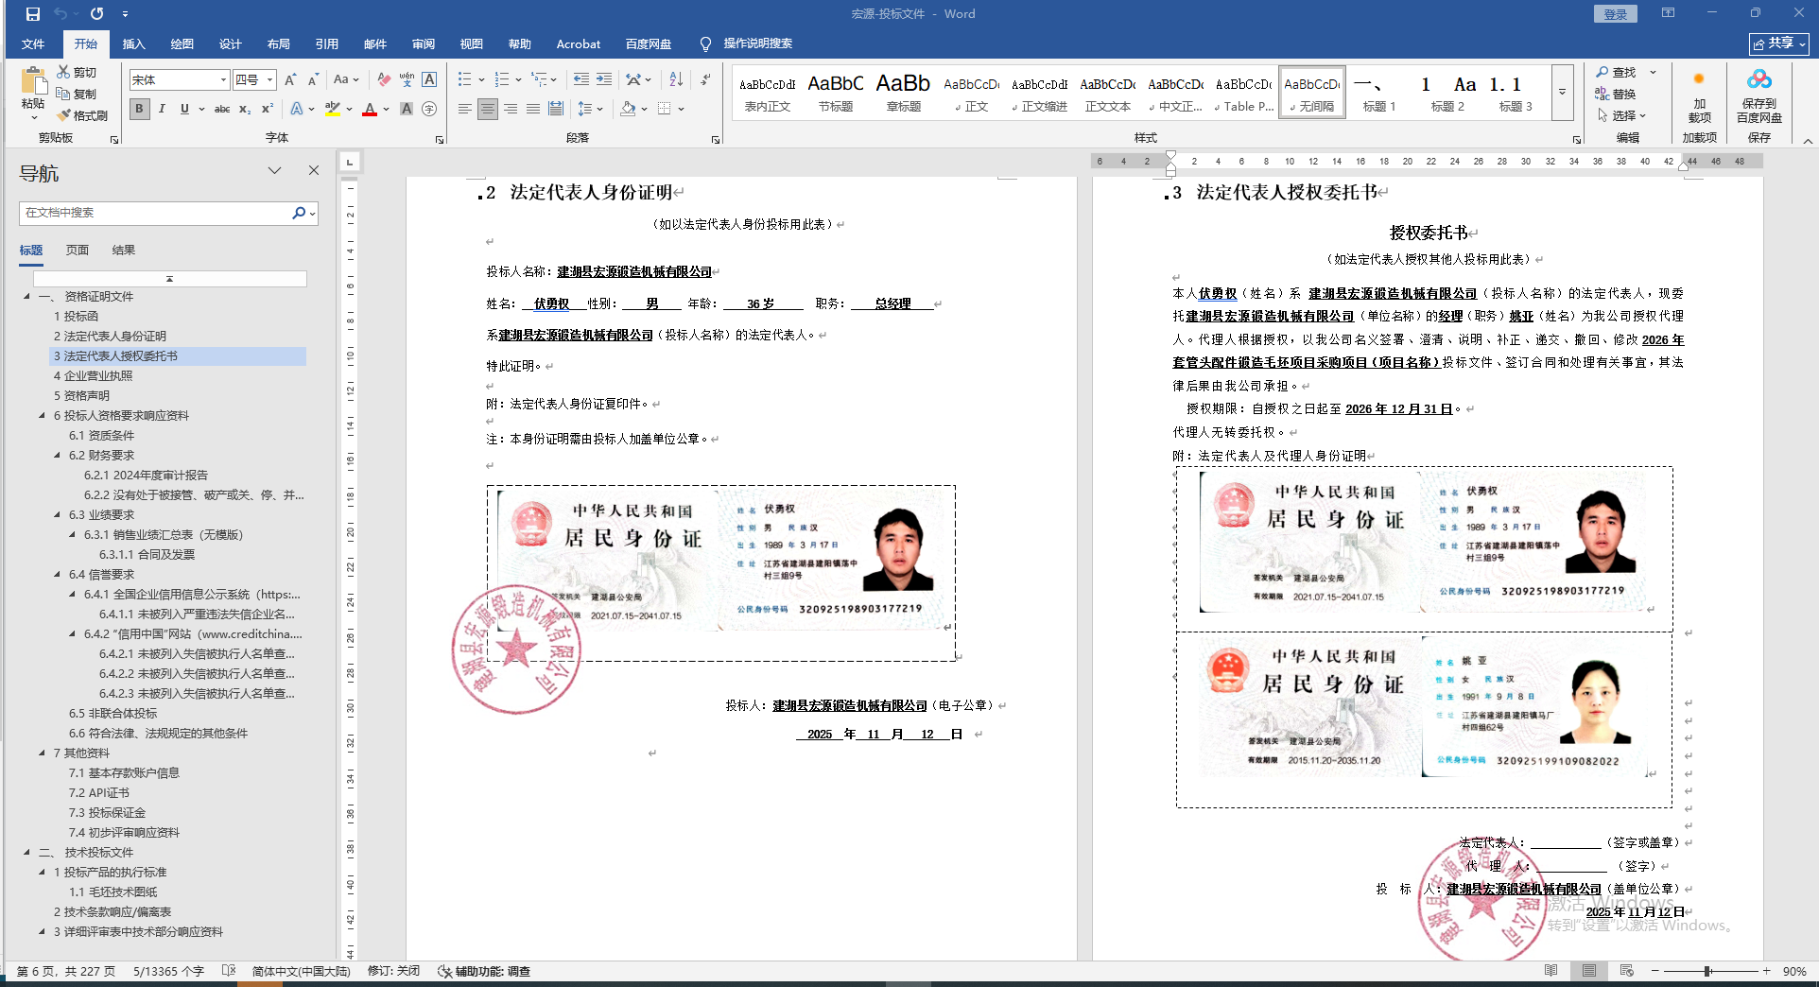
Task: Switch to the 插入 (Insert) ribbon tab
Action: [x=134, y=44]
